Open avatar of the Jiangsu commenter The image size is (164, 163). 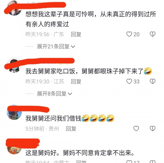[x=14, y=65]
